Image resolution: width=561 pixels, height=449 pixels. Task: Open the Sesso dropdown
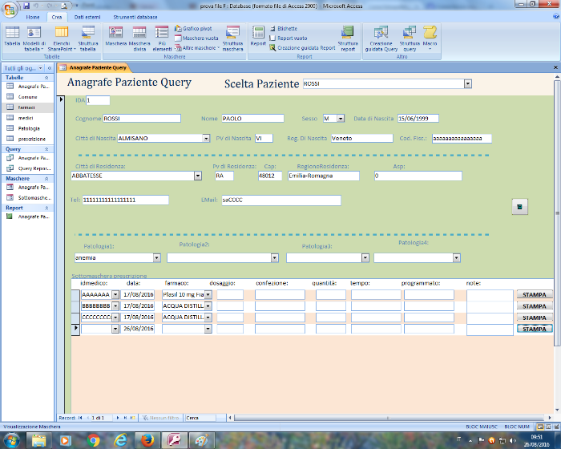click(341, 119)
